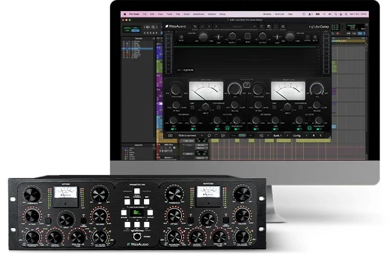Viewport: 391px width, 263px height.
Task: Go to the previous preset with the left chevron
Action: pos(209,27)
